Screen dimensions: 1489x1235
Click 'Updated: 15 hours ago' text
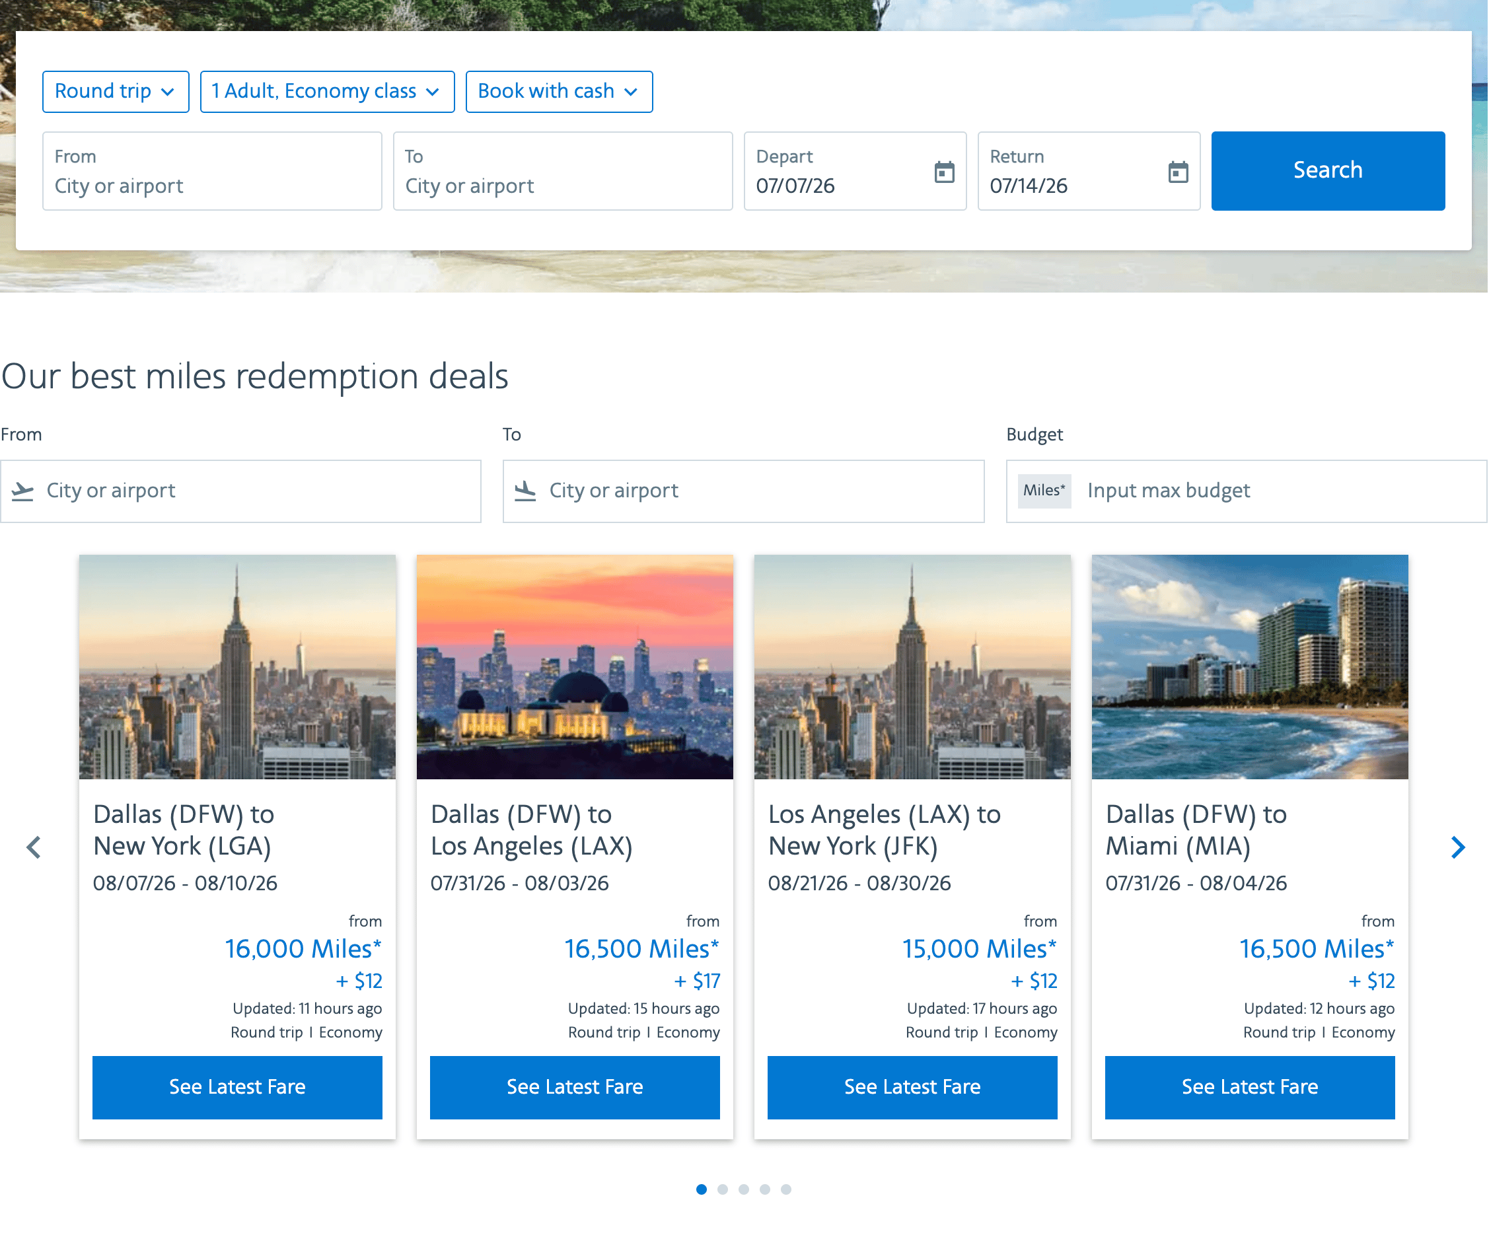coord(644,1009)
